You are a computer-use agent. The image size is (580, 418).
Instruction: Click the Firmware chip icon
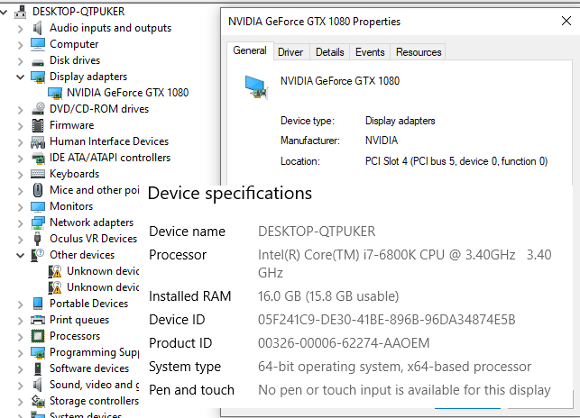[37, 125]
